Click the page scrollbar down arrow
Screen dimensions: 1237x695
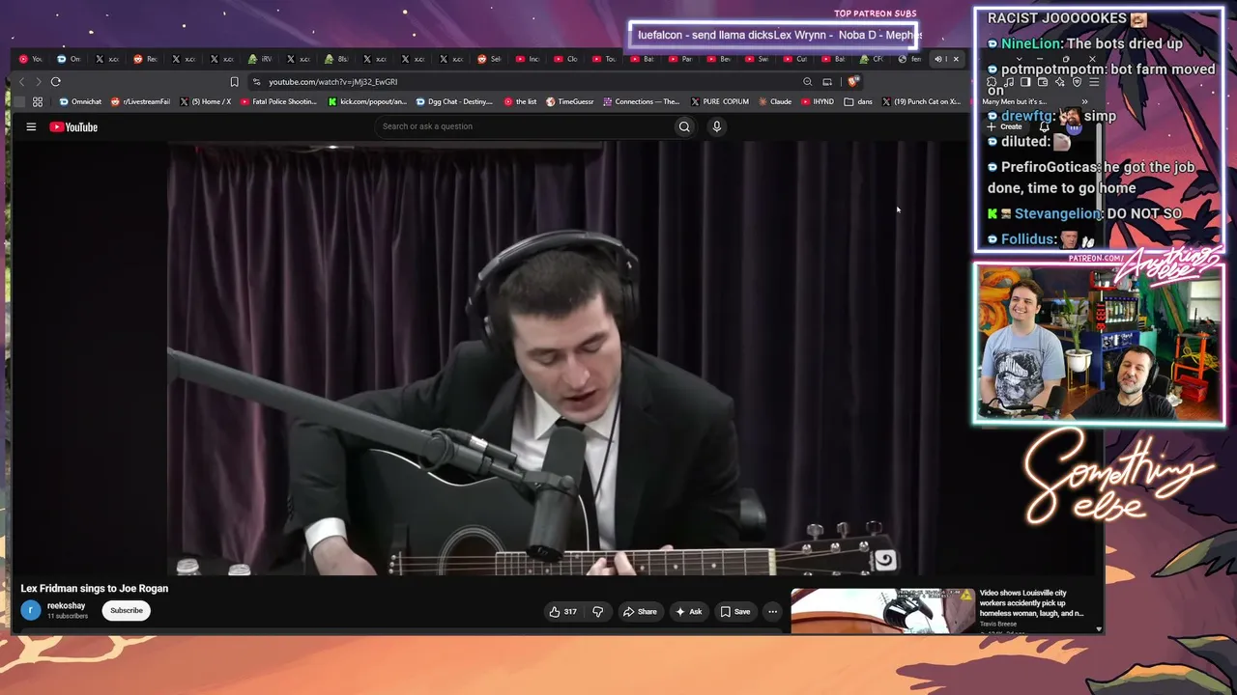point(1099,629)
